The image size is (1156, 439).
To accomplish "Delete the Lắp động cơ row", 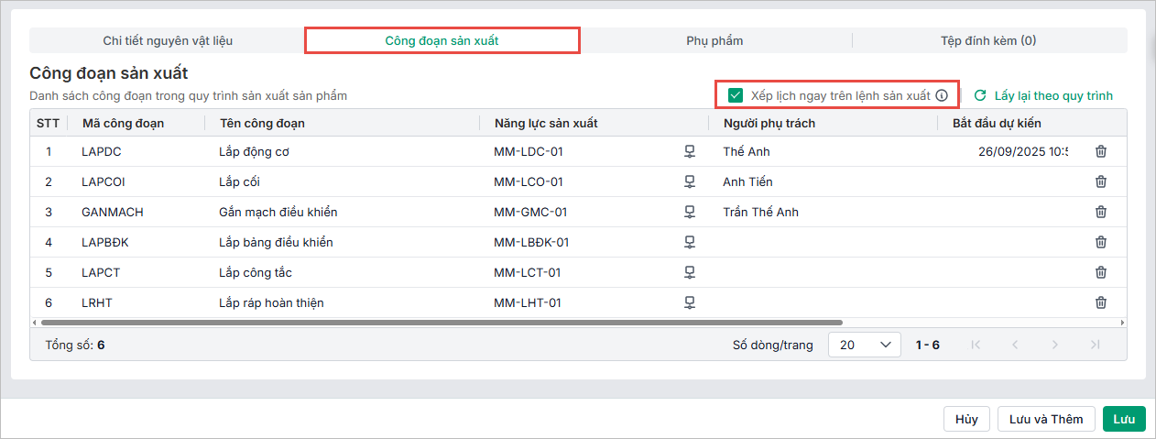I will pos(1100,152).
